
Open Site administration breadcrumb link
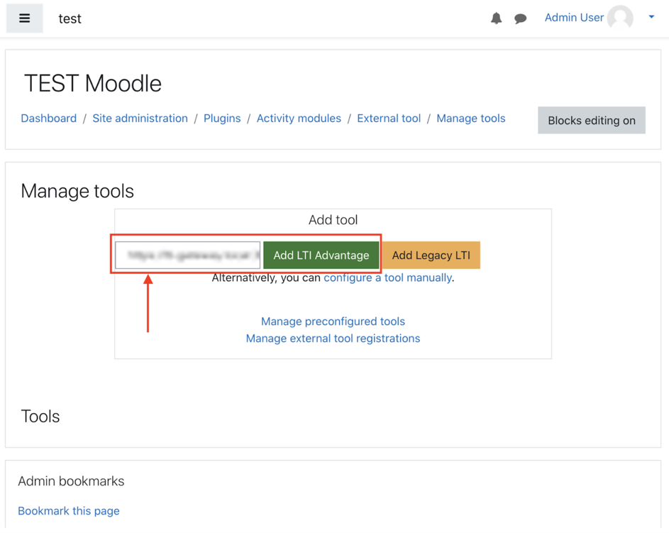click(x=140, y=119)
